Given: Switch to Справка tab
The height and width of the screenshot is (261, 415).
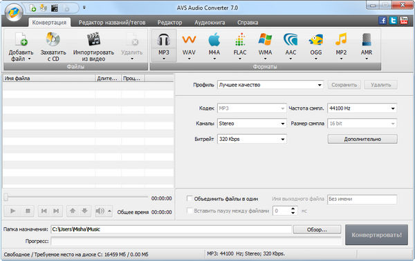Looking at the screenshot, I should tap(248, 23).
